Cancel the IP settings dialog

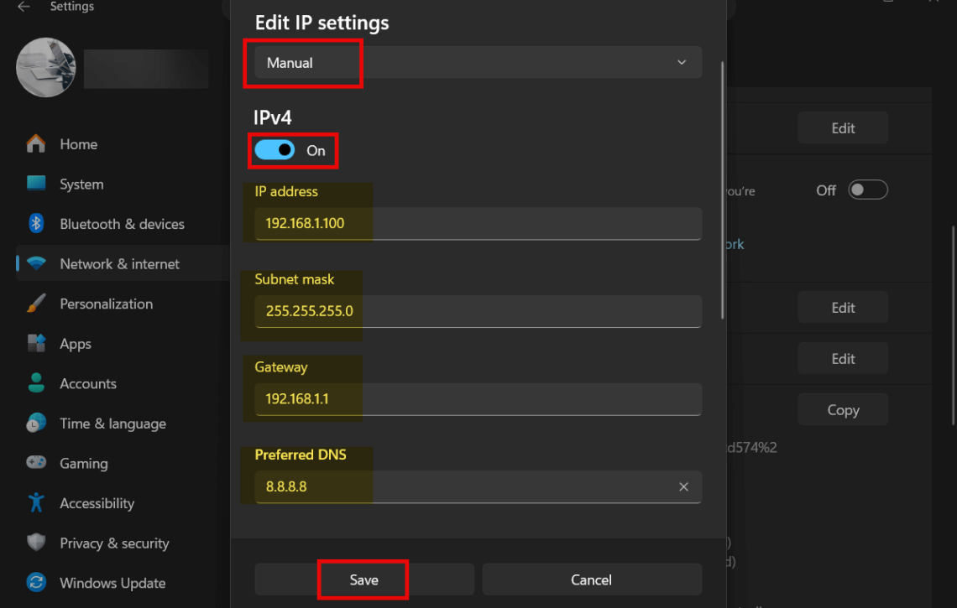[x=592, y=579]
